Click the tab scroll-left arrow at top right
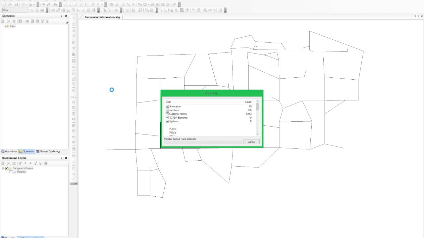 point(415,16)
